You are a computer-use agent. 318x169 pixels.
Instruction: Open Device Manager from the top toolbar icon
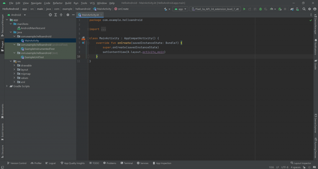click(297, 9)
